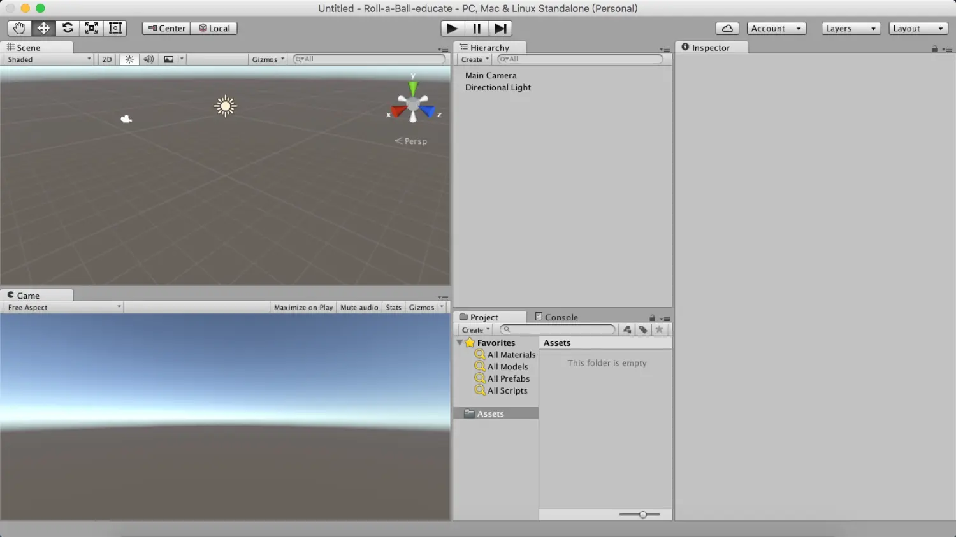Open Game panel options menu
Viewport: 956px width, 537px height.
pyautogui.click(x=443, y=297)
